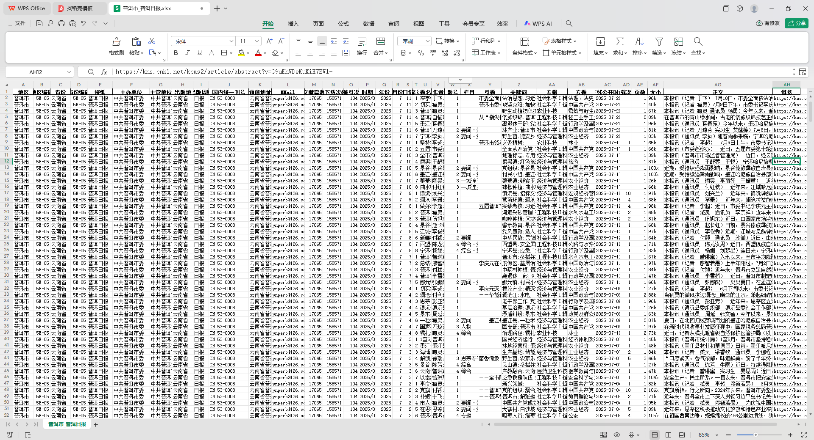814x440 pixels.
Task: Toggle left horizontal alignment
Action: (298, 53)
